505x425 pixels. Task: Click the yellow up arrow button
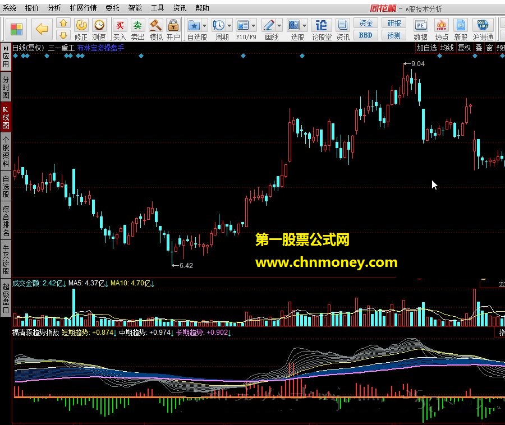pyautogui.click(x=63, y=23)
